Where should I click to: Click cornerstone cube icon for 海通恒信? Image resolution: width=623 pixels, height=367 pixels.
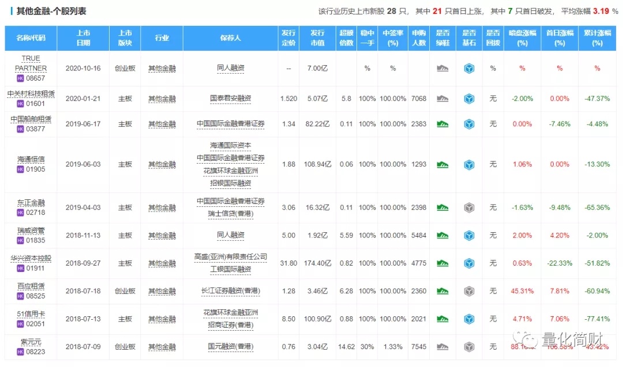(x=469, y=165)
